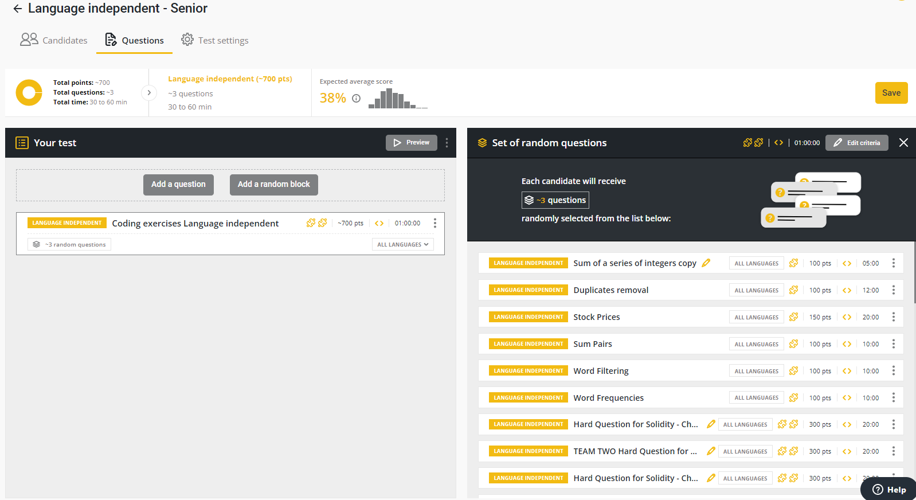
Task: Expand the test summary chevron arrow
Action: (149, 93)
